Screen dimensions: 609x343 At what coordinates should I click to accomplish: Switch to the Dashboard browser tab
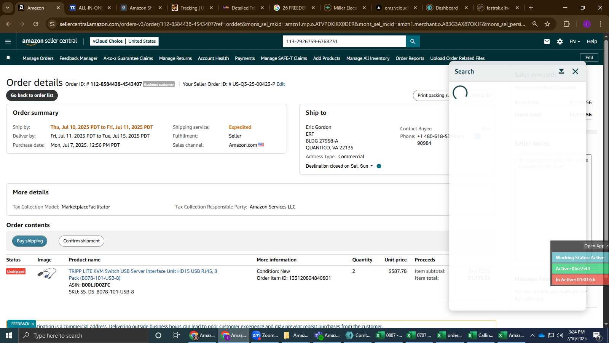click(x=447, y=8)
